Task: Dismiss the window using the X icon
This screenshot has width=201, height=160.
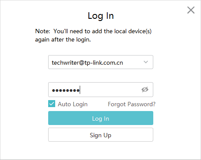Action: (191, 10)
